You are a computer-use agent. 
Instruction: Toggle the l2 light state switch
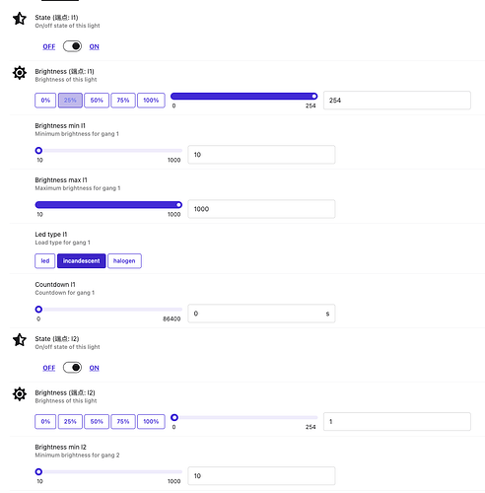pyautogui.click(x=72, y=368)
